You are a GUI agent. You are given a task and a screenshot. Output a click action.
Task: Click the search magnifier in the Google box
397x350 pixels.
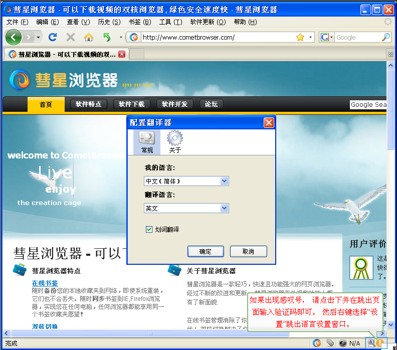385,37
